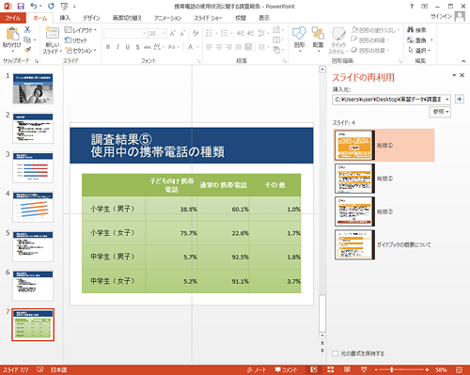
Task: Click Reset (リセット) slide button
Action: tap(76, 40)
